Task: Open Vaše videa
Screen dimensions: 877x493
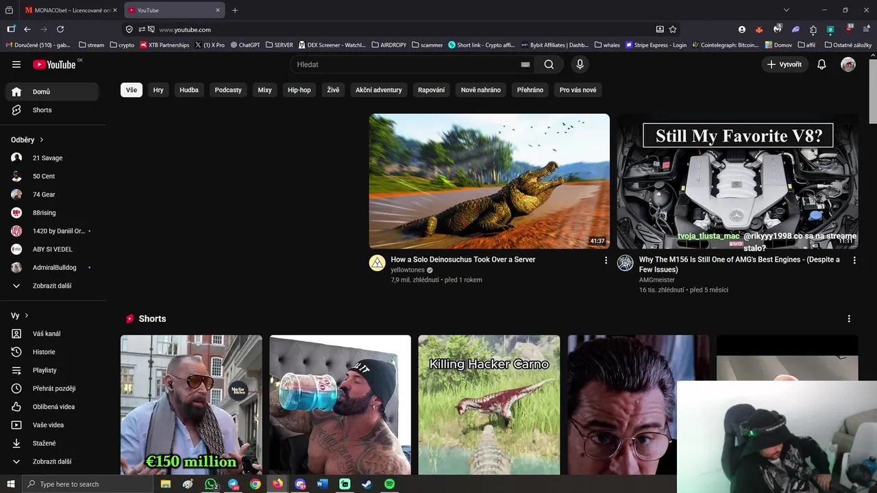Action: click(52, 425)
